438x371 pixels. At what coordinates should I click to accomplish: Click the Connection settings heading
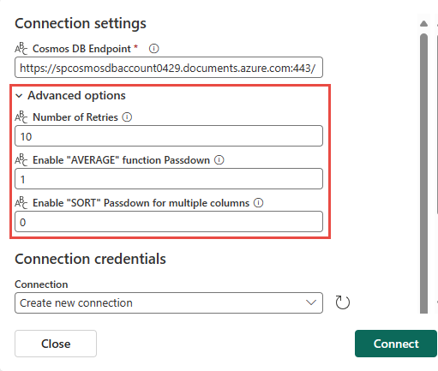(x=81, y=23)
